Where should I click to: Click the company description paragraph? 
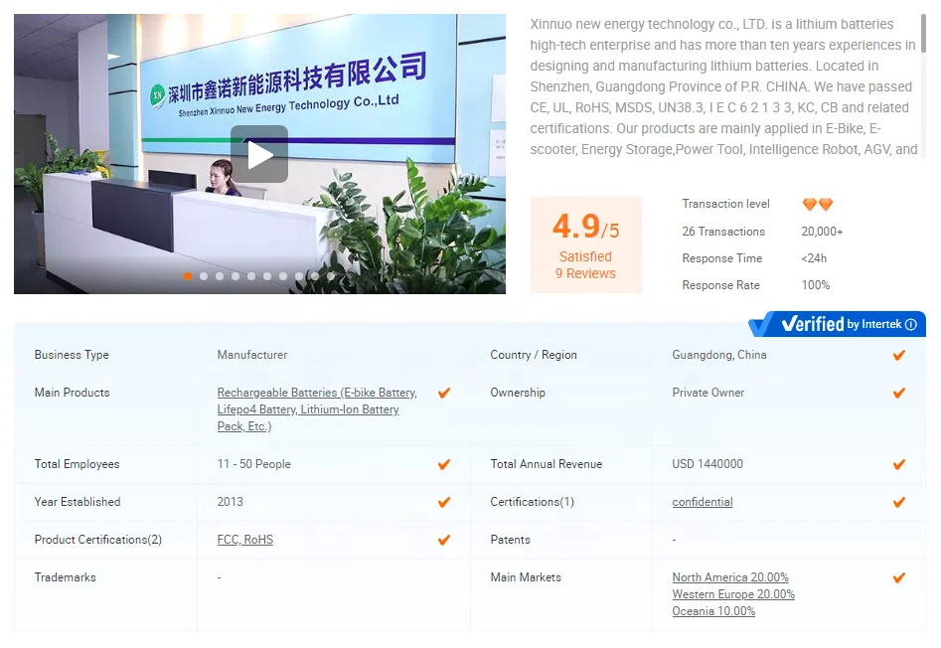pos(723,86)
